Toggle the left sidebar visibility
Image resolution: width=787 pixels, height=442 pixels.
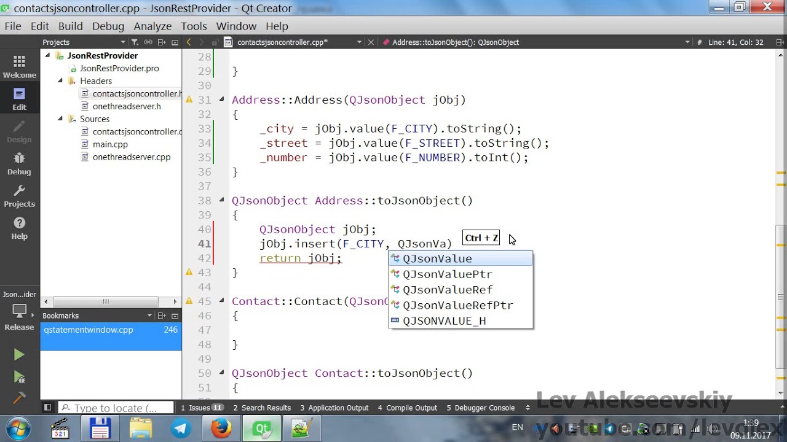[x=47, y=408]
